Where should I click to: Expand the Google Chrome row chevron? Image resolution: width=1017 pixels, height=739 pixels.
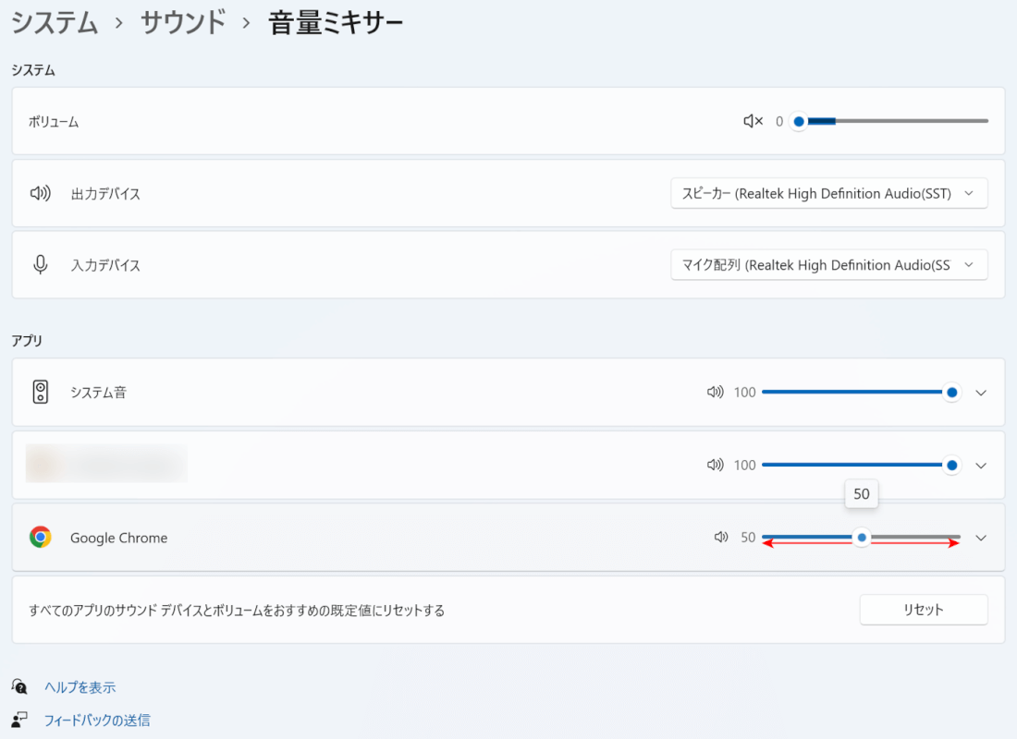(x=981, y=538)
